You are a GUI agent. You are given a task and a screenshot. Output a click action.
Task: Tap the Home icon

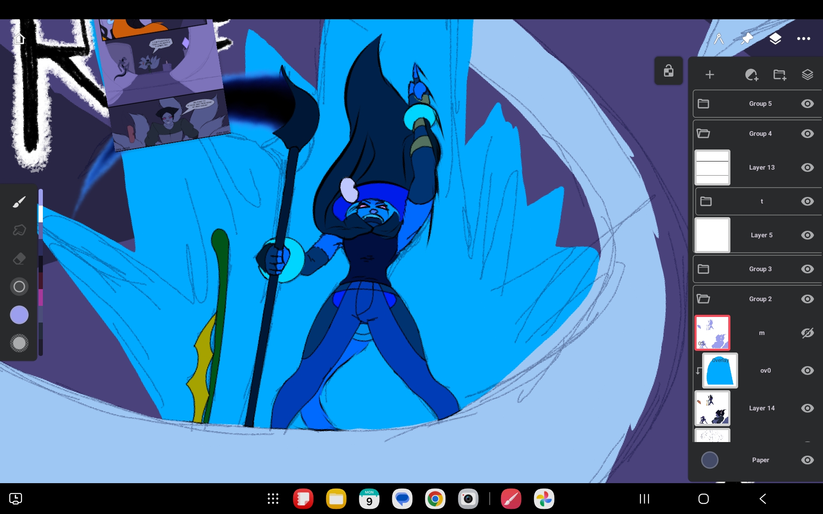[x=19, y=39]
